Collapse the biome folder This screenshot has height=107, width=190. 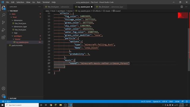[x=18, y=39]
